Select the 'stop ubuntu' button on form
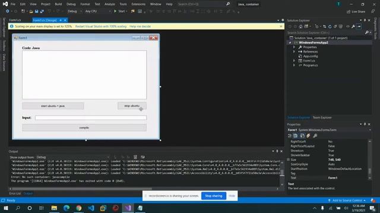This screenshot has height=213, width=380. coord(132,106)
